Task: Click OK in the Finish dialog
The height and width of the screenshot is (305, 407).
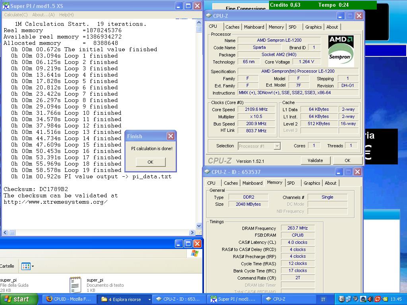Action: (x=151, y=162)
